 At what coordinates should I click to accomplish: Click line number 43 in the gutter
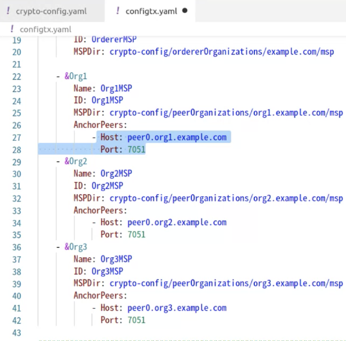(x=17, y=333)
